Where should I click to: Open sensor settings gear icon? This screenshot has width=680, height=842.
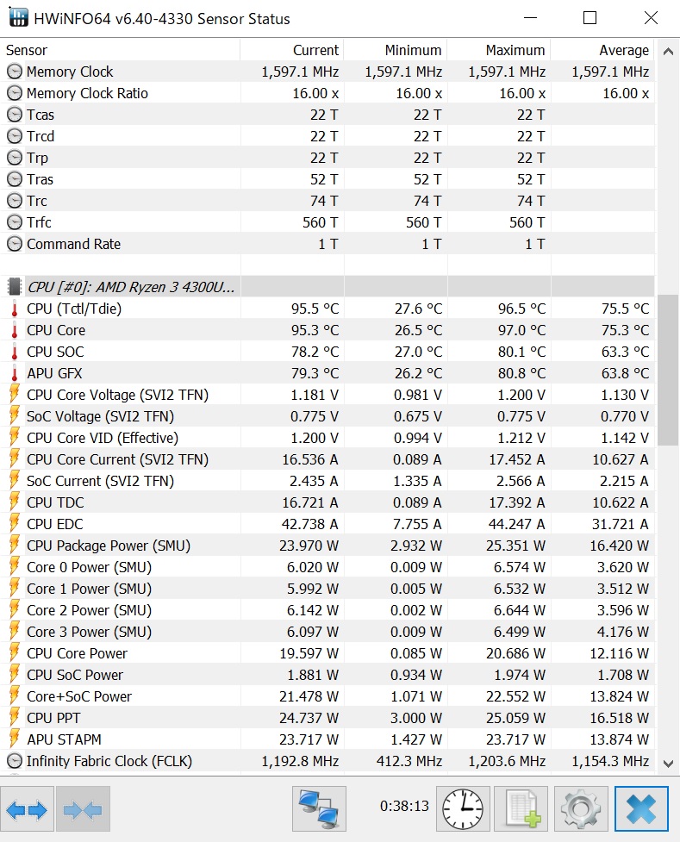point(580,809)
